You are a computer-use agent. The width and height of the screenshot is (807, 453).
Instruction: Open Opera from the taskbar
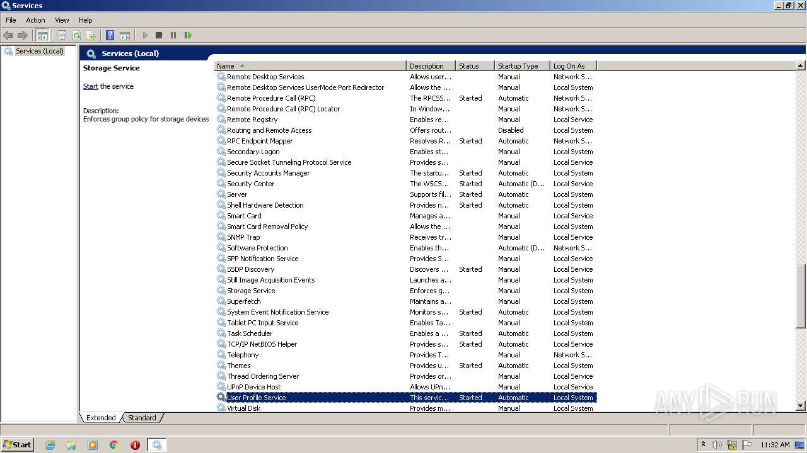click(135, 445)
